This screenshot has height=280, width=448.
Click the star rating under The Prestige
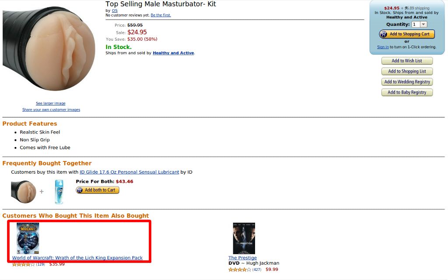[240, 269]
